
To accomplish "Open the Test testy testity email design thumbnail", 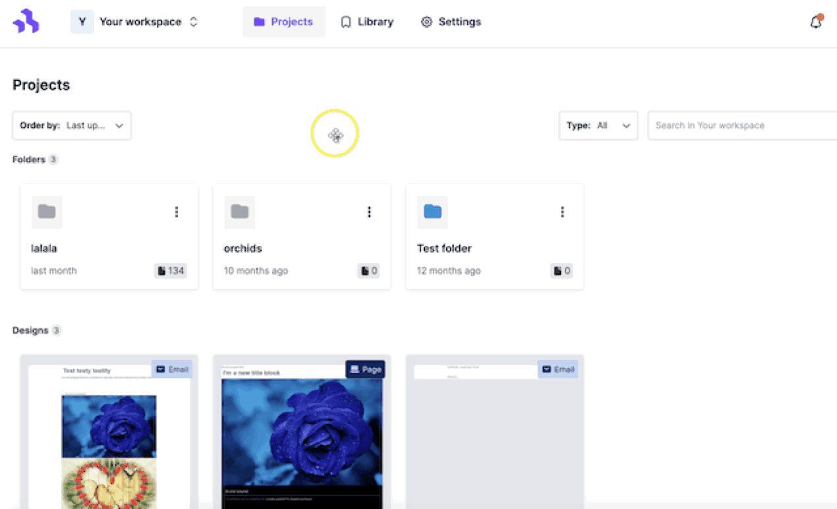I will pos(109,435).
